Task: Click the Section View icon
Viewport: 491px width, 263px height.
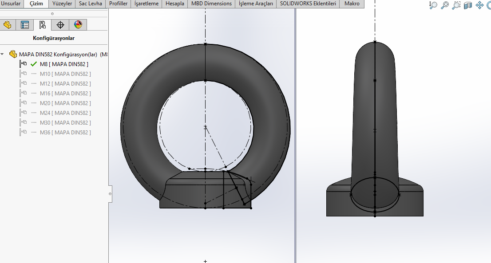Action: point(468,5)
